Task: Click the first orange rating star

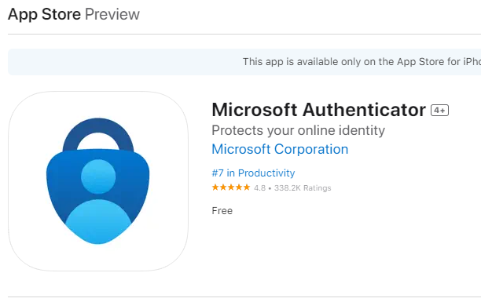Action: 215,187
